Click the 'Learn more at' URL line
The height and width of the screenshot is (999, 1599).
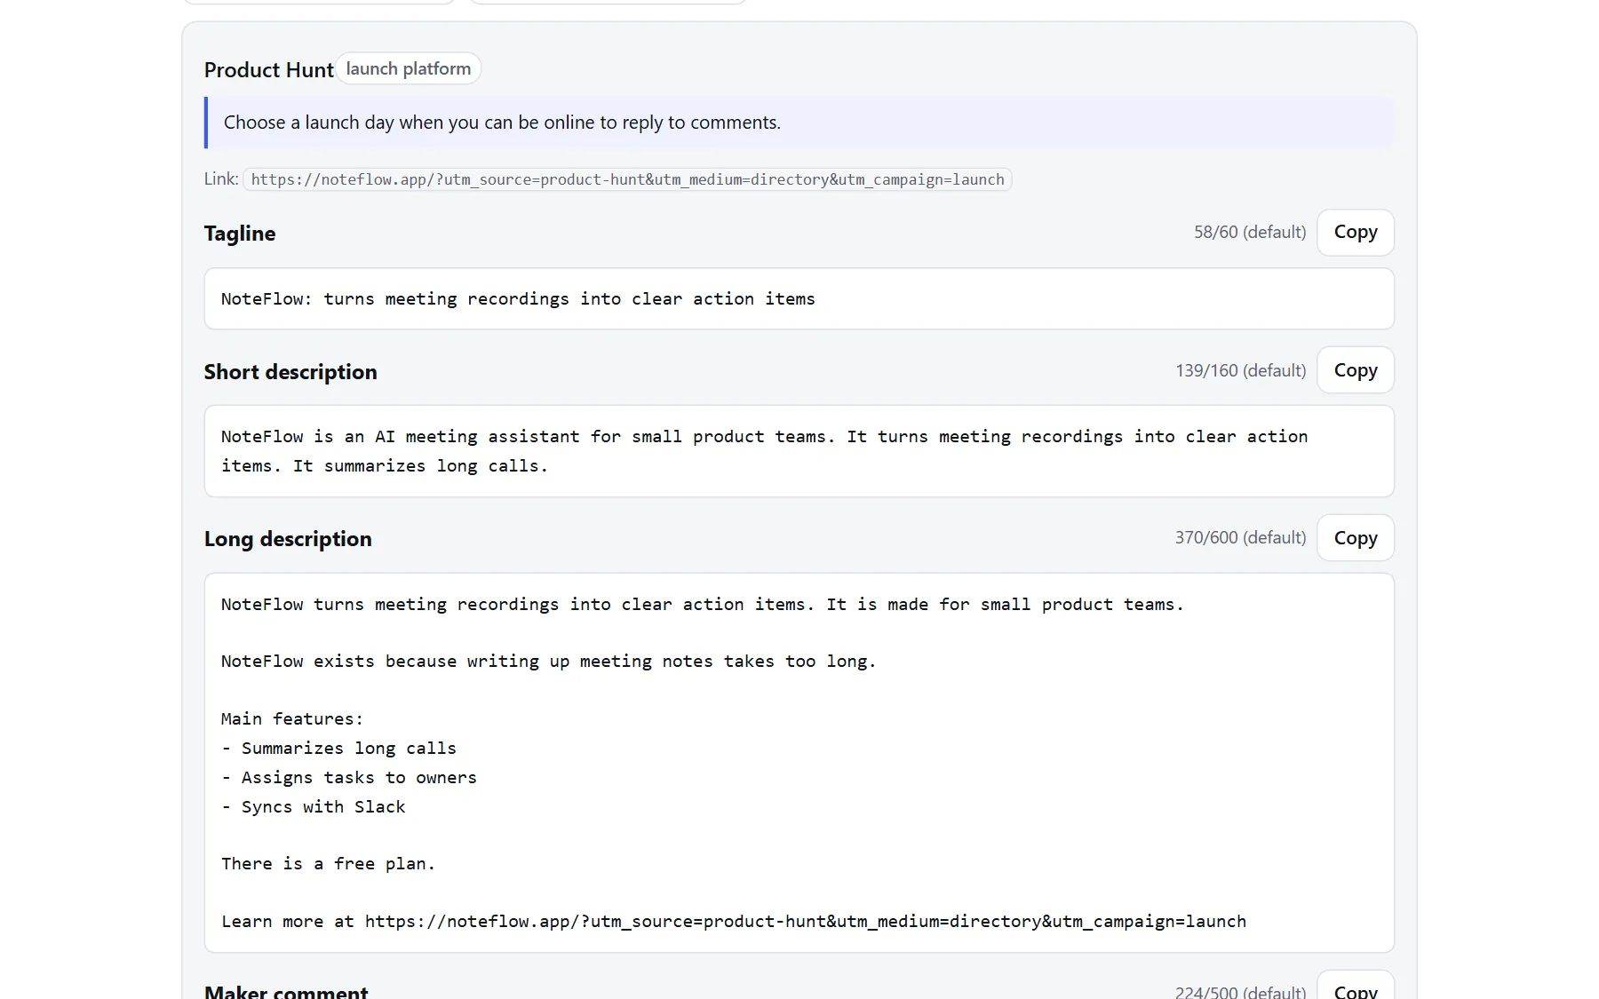pyautogui.click(x=734, y=922)
